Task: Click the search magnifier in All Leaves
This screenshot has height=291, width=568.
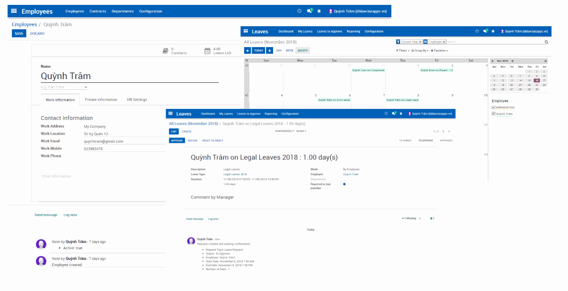Action: click(x=546, y=42)
